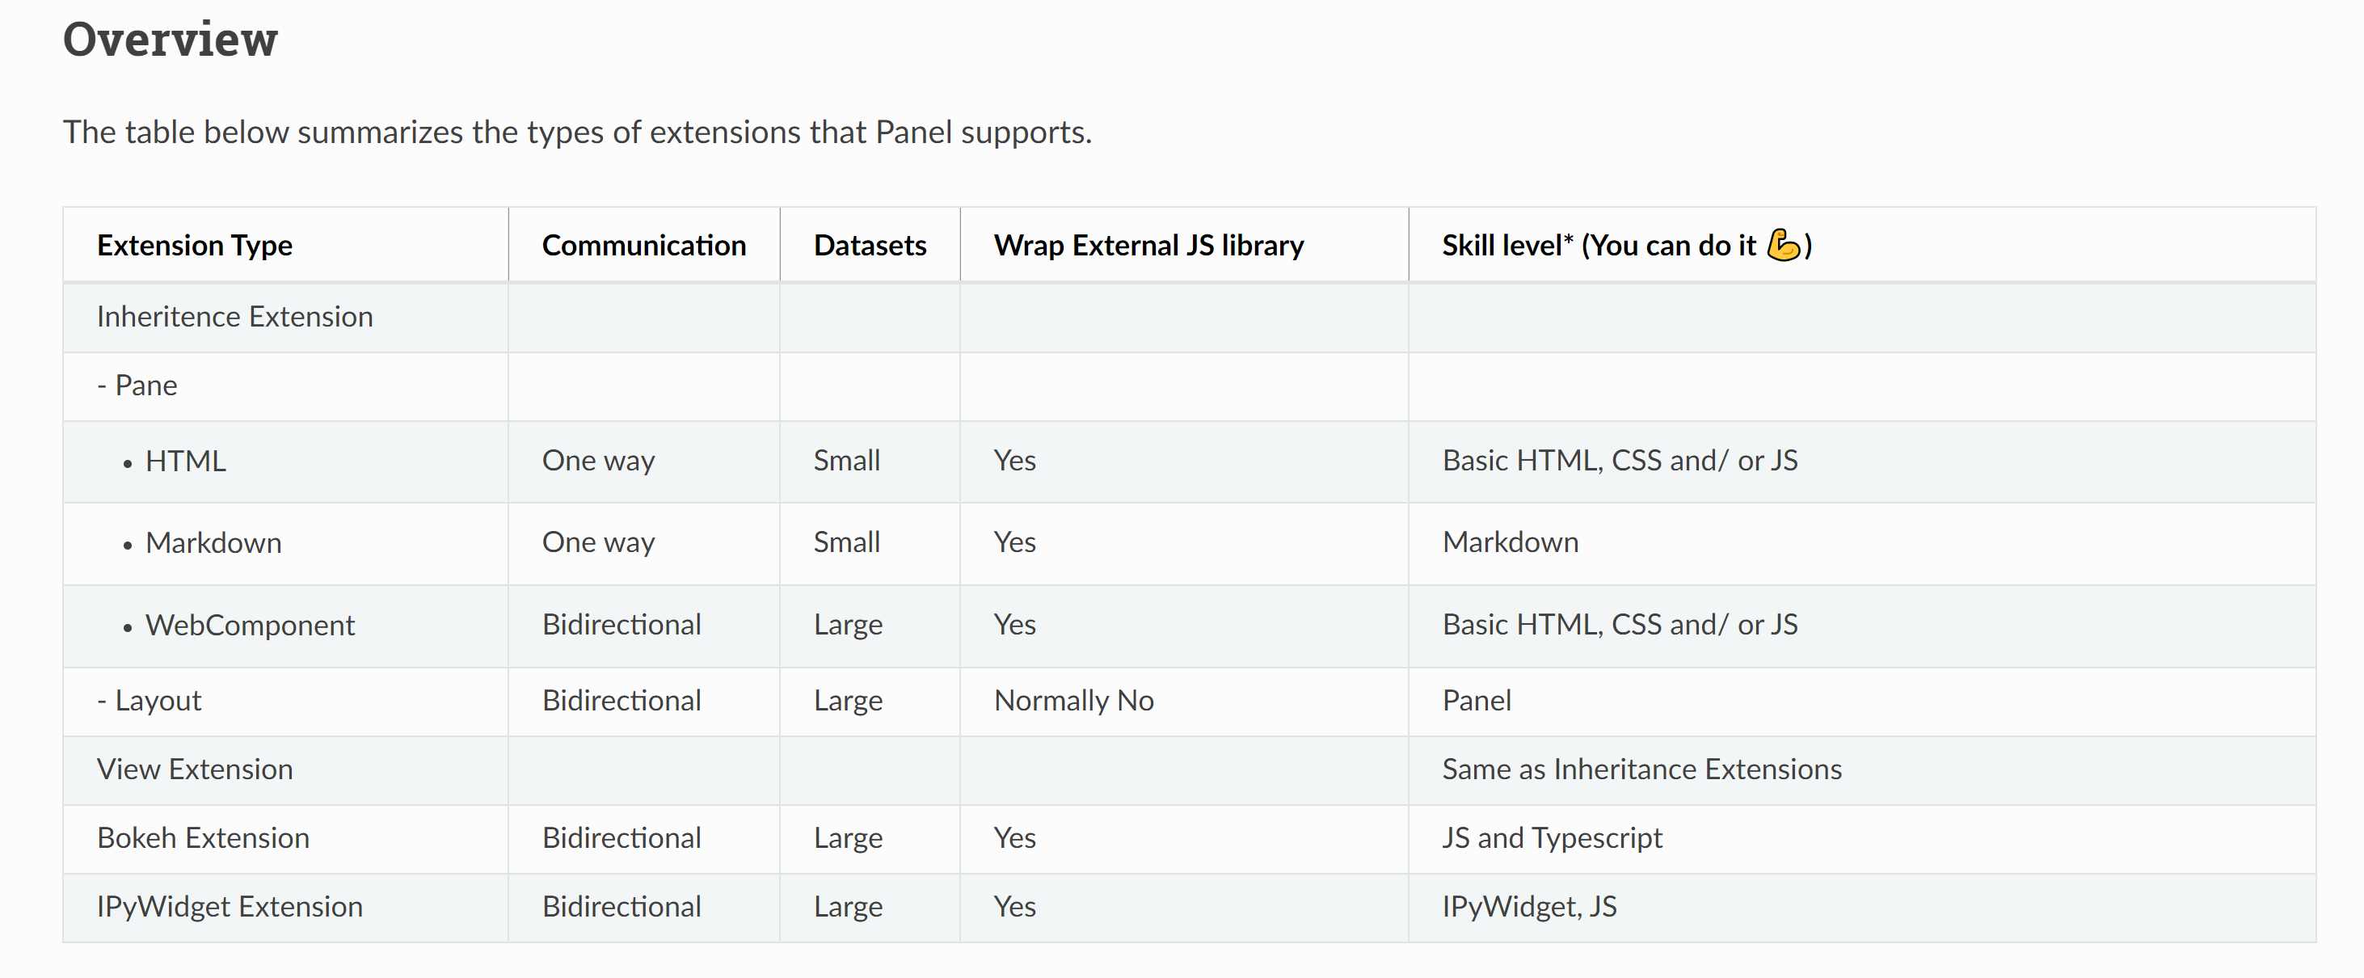
Task: Click the flexed biceps emoji in header
Action: [x=1783, y=245]
